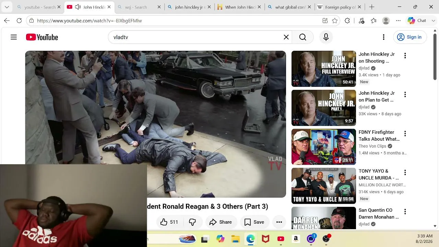439x247 pixels.
Task: Play Tony Yayo & Uncle Murda thumbnail
Action: click(324, 186)
